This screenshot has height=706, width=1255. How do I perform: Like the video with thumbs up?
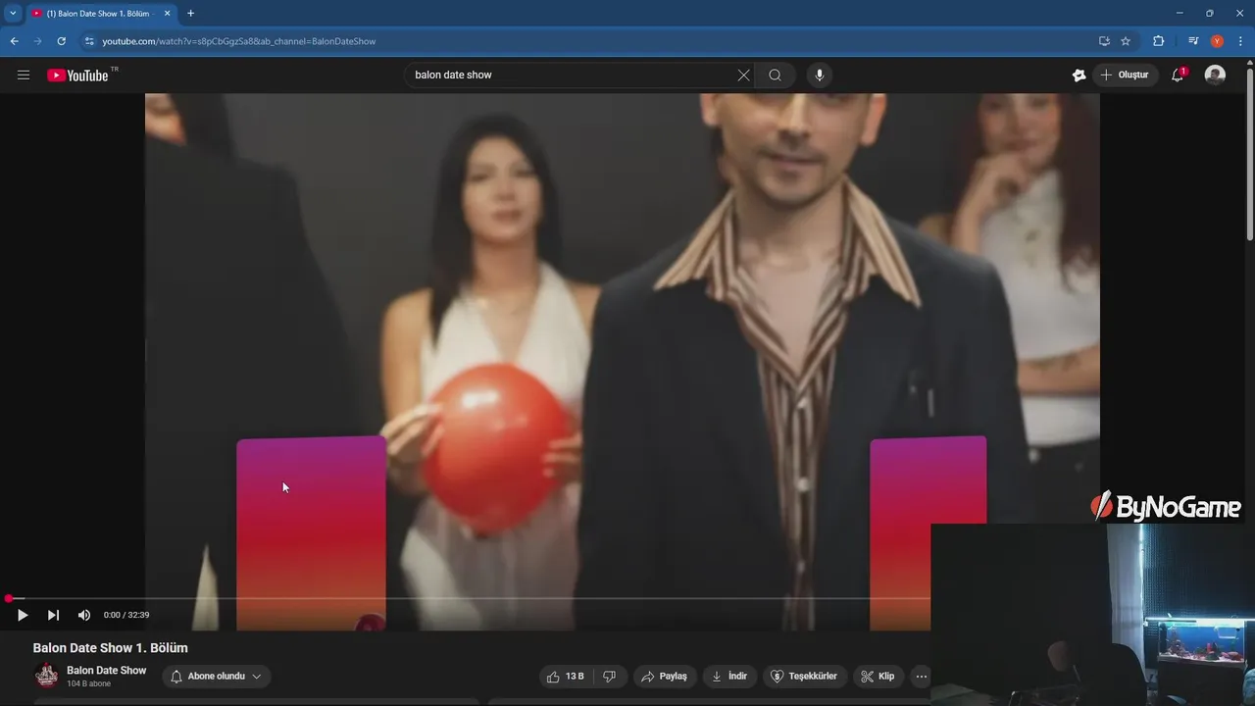(x=565, y=677)
